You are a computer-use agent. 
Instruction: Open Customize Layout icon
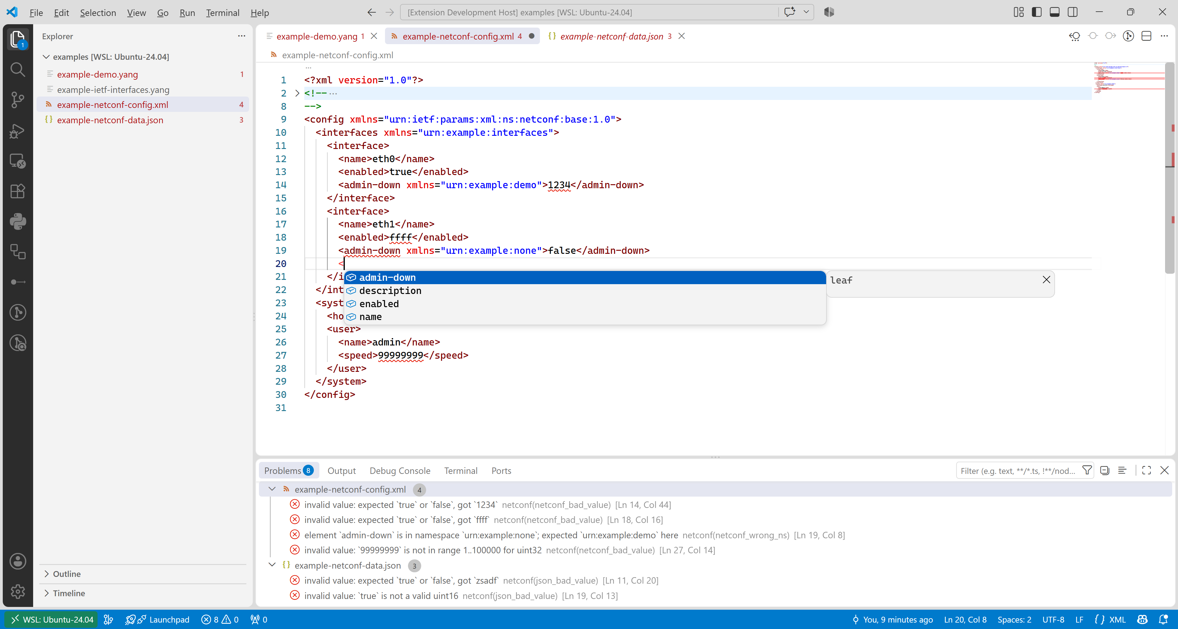1019,12
